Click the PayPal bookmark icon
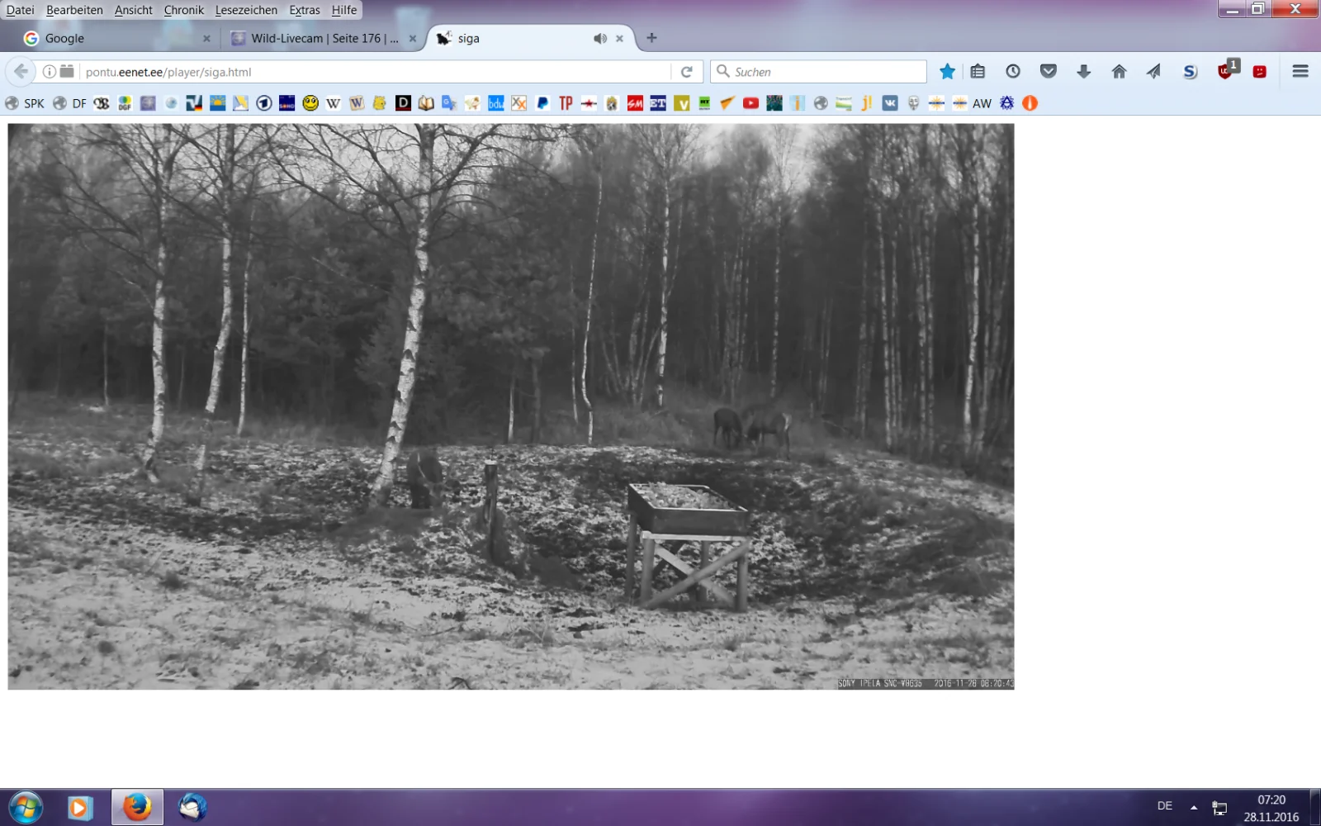The height and width of the screenshot is (826, 1321). (542, 103)
